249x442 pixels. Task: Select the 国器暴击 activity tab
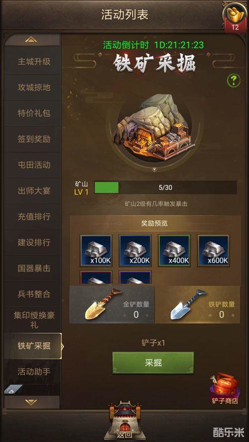pos(33,268)
